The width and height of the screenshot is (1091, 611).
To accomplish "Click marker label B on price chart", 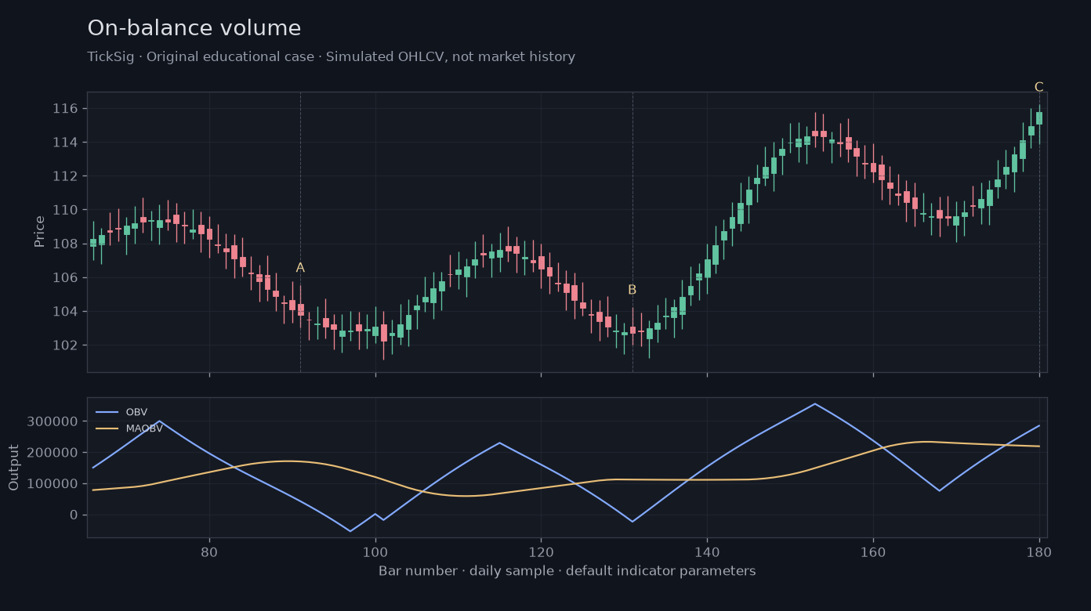I will 632,290.
